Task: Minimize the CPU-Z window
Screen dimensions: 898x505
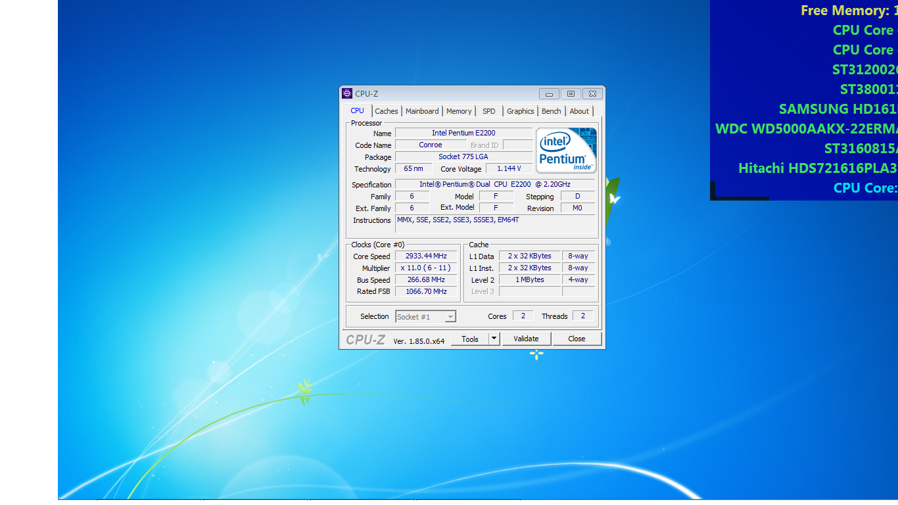Action: click(x=549, y=94)
